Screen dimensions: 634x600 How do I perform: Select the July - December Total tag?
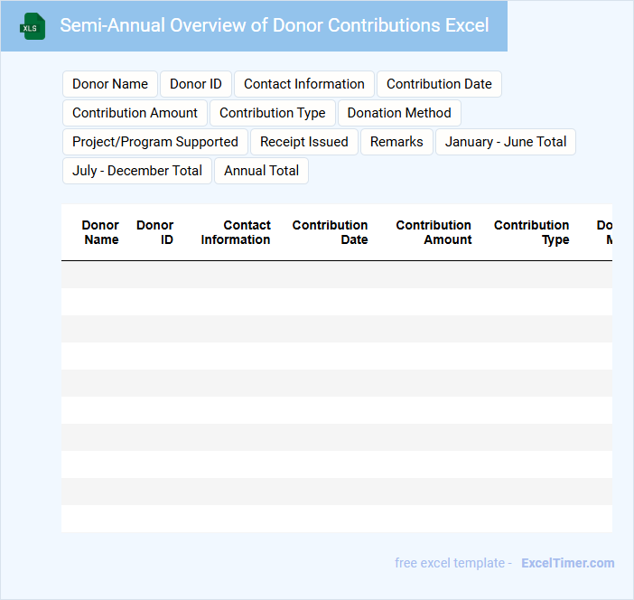(137, 171)
